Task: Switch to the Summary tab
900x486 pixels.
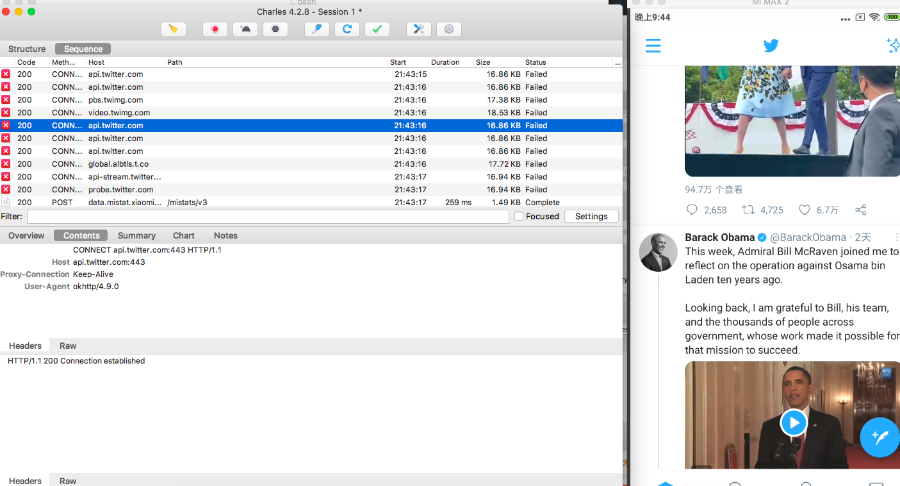Action: click(x=136, y=235)
